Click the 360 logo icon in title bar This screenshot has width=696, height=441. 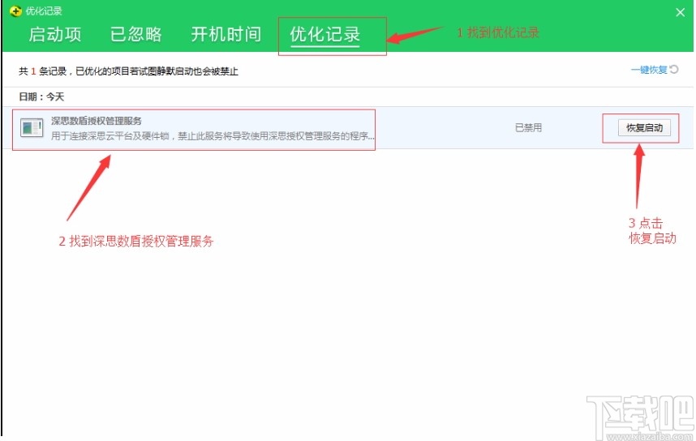coord(15,11)
